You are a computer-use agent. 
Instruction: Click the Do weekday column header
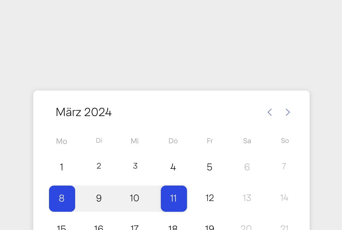pos(173,141)
